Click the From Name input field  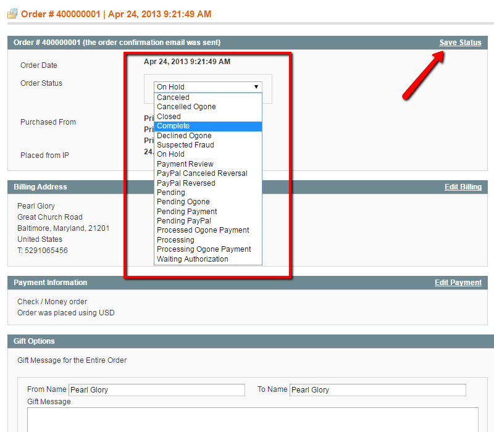(x=156, y=390)
